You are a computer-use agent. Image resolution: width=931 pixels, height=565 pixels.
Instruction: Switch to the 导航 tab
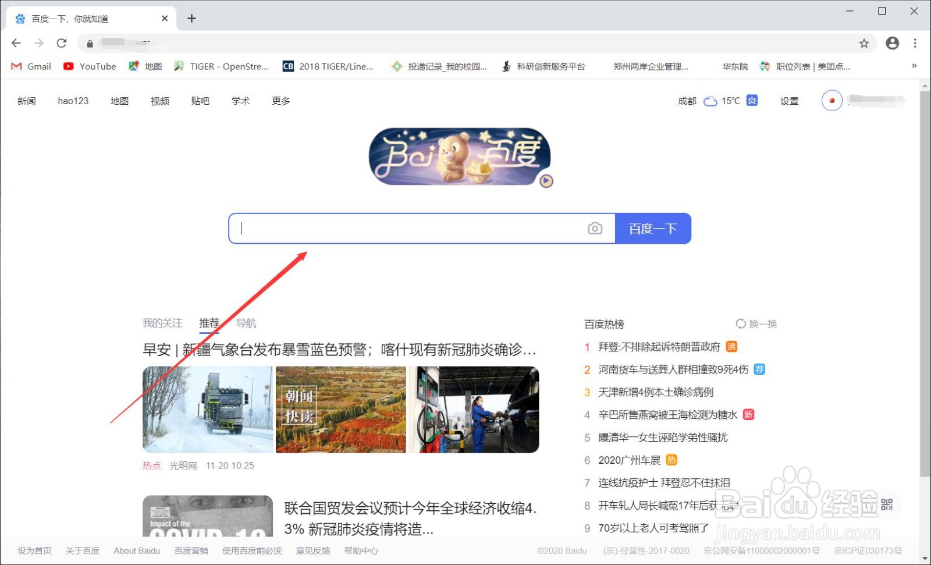246,323
